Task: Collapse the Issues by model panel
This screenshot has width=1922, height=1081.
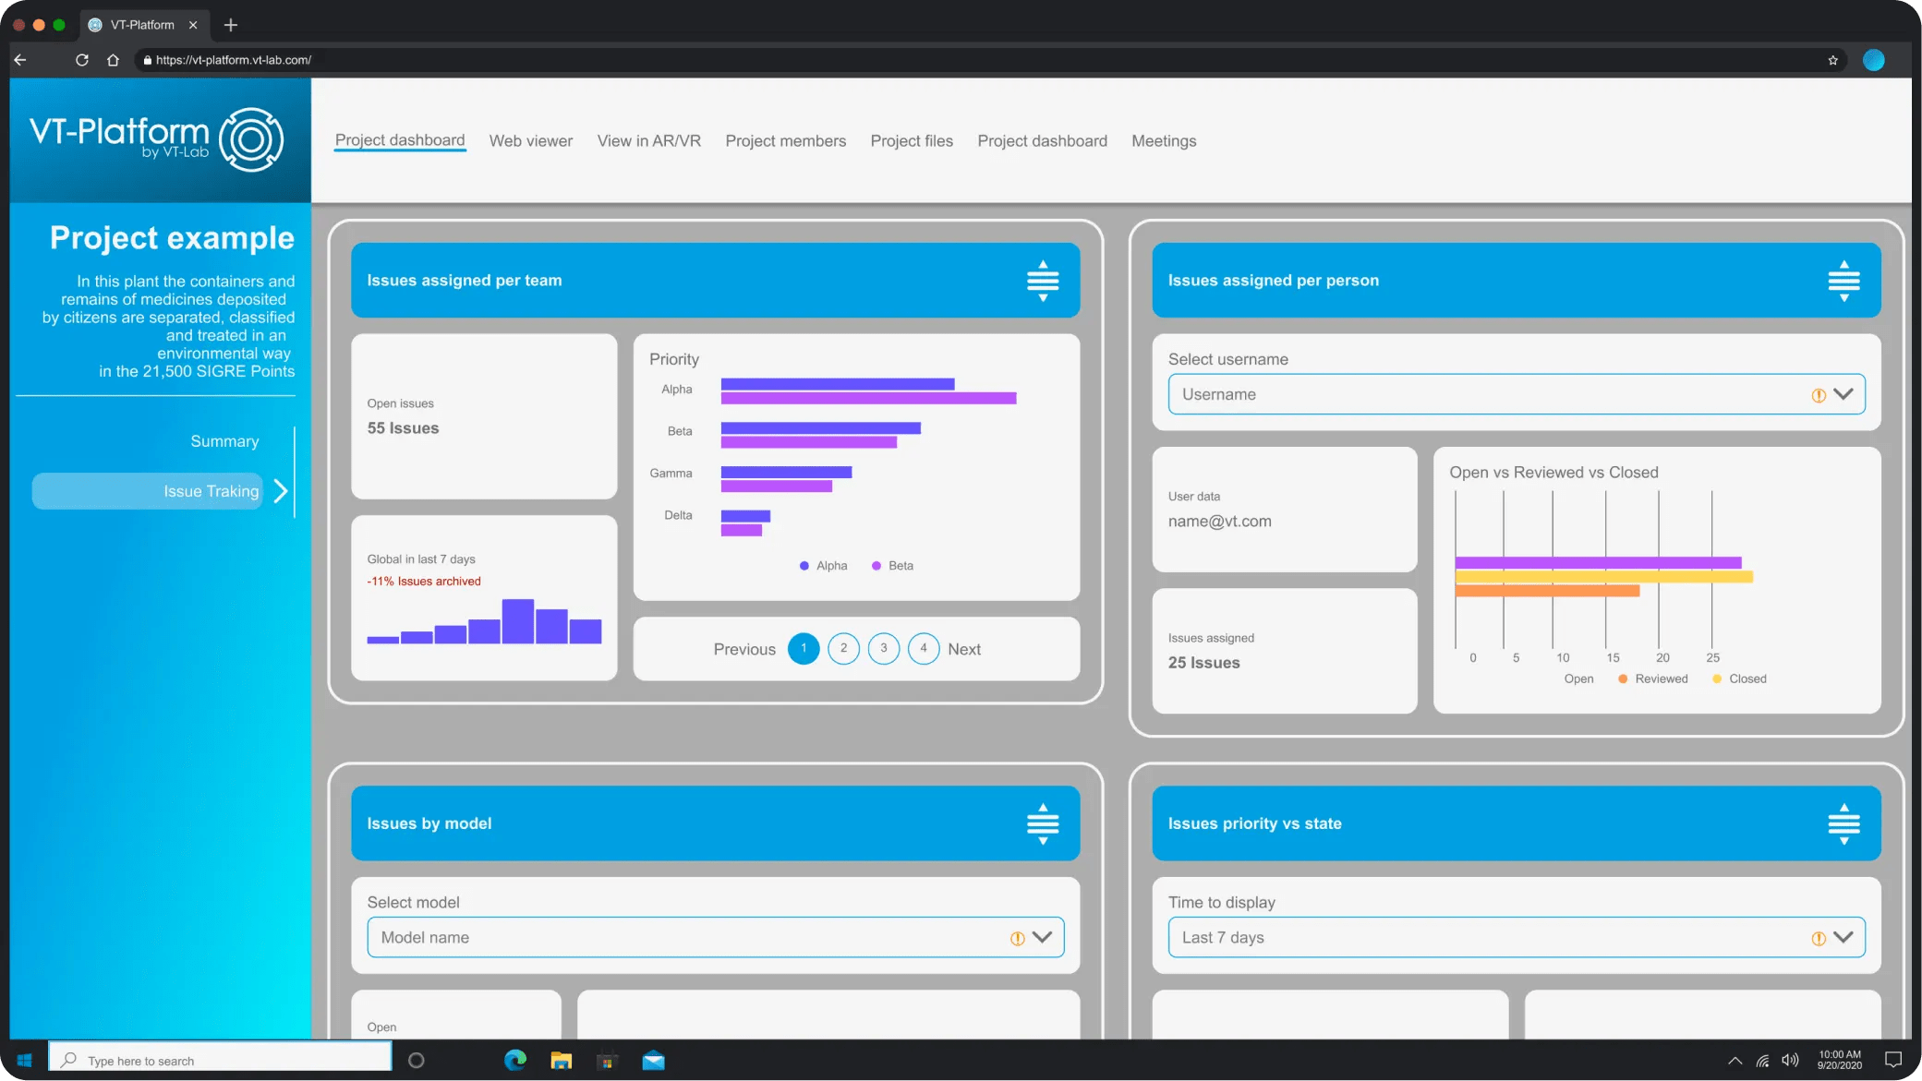Action: pyautogui.click(x=1042, y=823)
